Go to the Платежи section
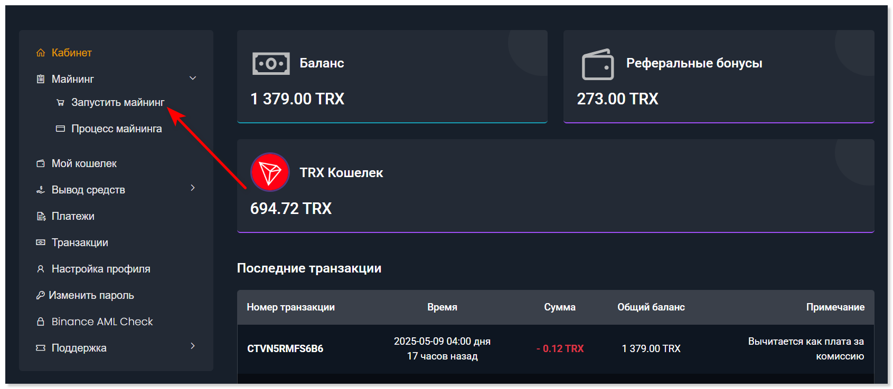The width and height of the screenshot is (893, 389). click(73, 216)
